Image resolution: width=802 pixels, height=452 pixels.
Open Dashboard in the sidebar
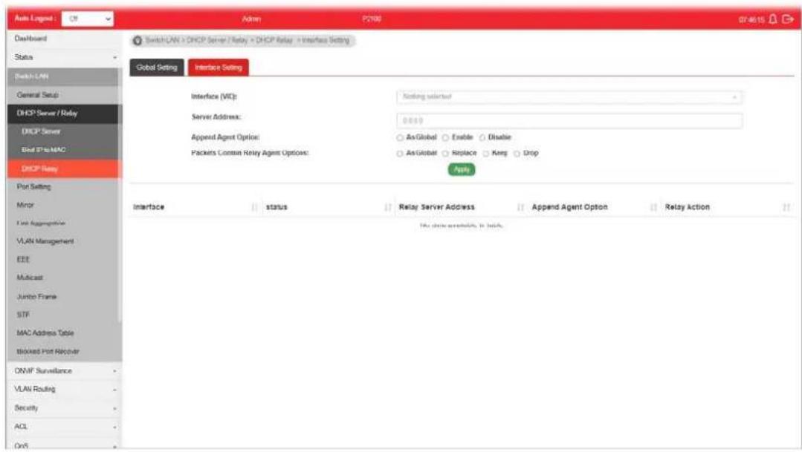coord(63,39)
